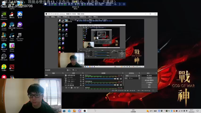Viewport: 201px width, 113px height.
Task: Click the 开始录制 start recording button
Action: coord(149,78)
